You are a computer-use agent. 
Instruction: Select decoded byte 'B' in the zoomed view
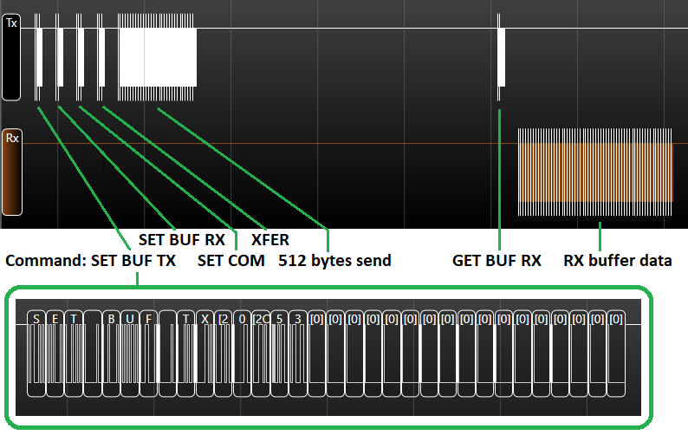pyautogui.click(x=111, y=319)
